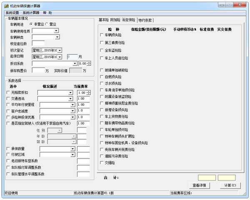Expand the 车辆种类 dropdown
Screen dimensions: 250x200
pos(57,37)
